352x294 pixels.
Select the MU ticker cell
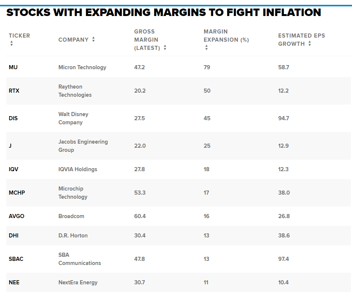[x=13, y=67]
